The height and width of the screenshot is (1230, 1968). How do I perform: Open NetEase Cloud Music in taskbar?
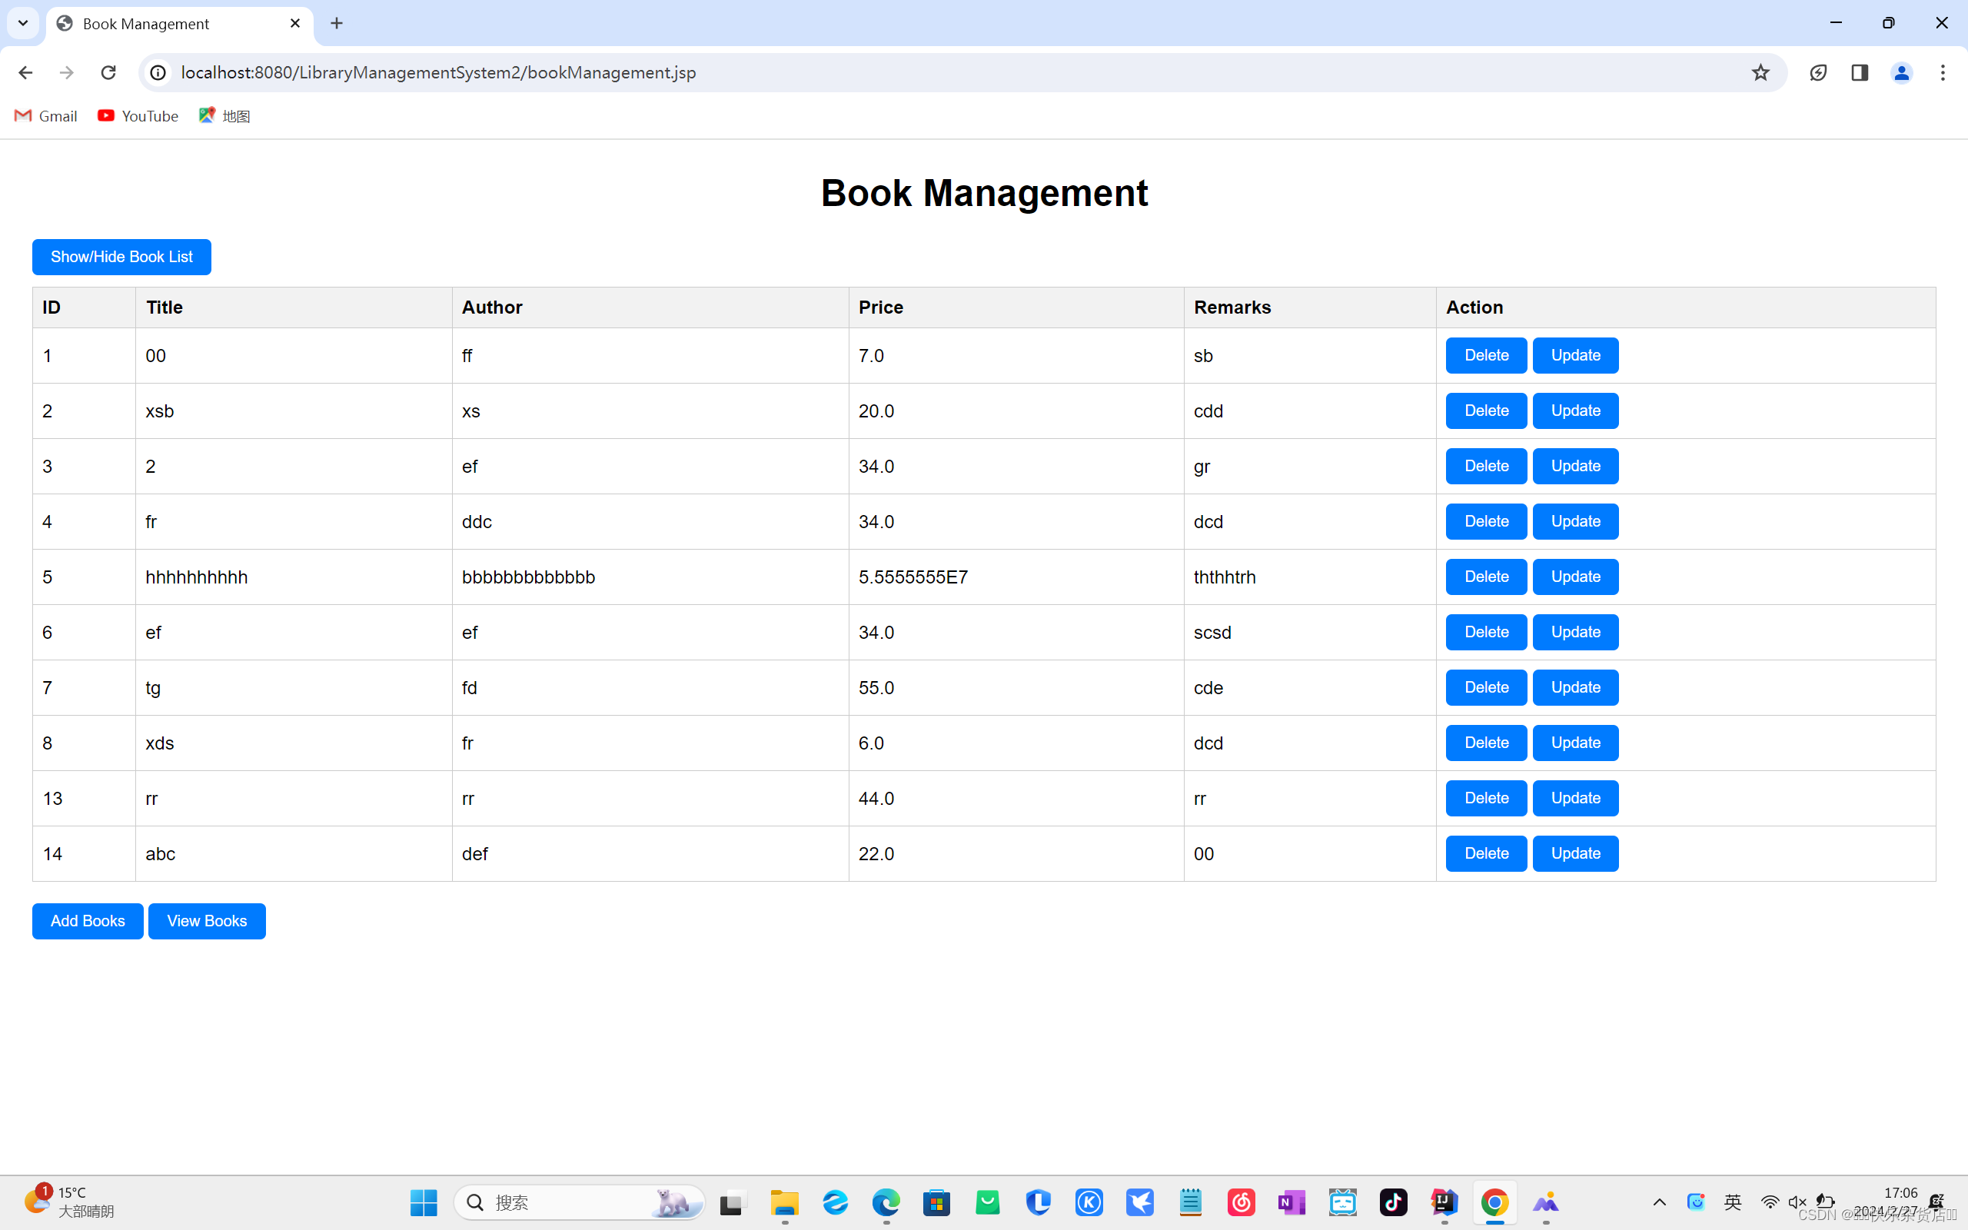pyautogui.click(x=1242, y=1202)
